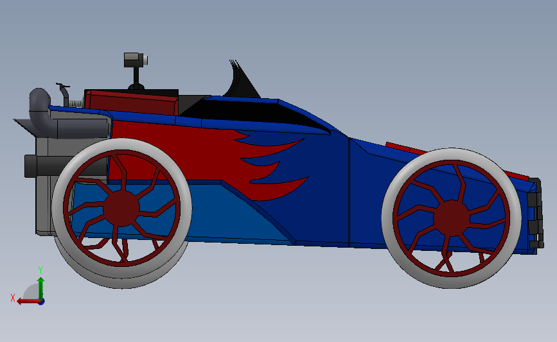557x342 pixels.
Task: Select the camera box mounted on top
Action: tap(136, 60)
